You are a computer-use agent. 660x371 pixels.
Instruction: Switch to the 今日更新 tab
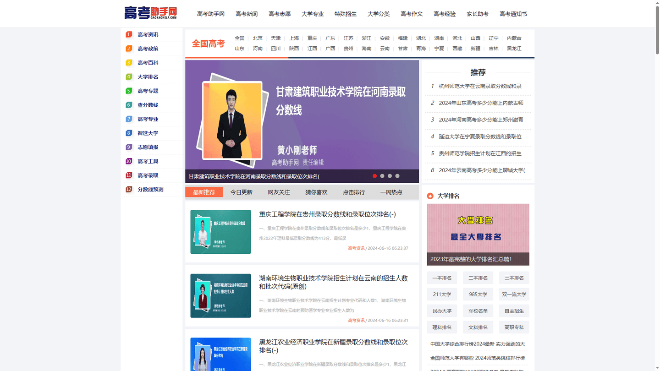pos(242,192)
